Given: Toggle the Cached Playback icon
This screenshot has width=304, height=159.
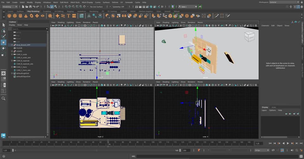Looking at the screenshot, I should (x=282, y=150).
